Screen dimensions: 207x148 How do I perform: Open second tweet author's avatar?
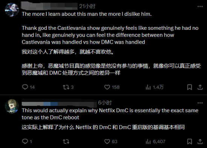coord(12,106)
